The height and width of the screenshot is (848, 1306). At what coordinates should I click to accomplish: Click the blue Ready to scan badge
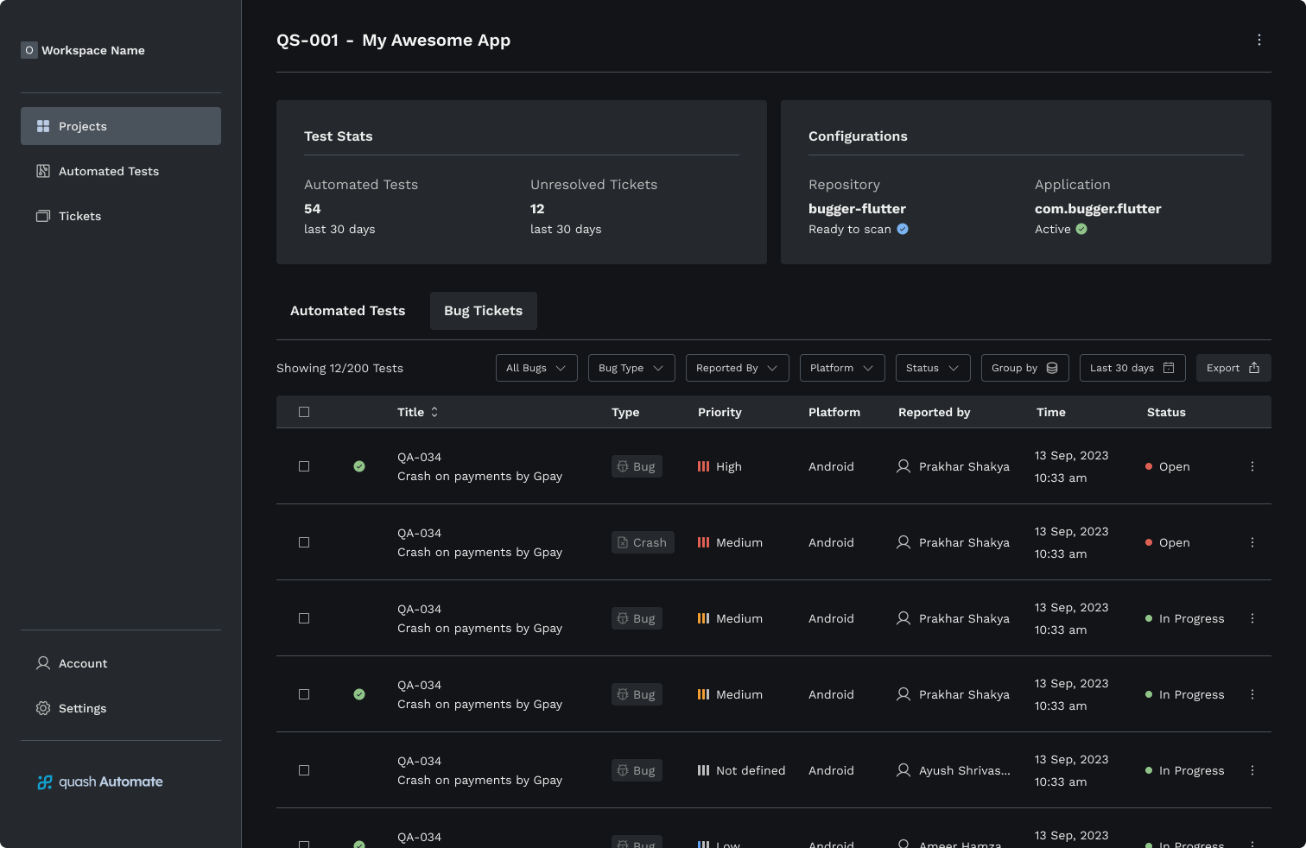pyautogui.click(x=903, y=229)
